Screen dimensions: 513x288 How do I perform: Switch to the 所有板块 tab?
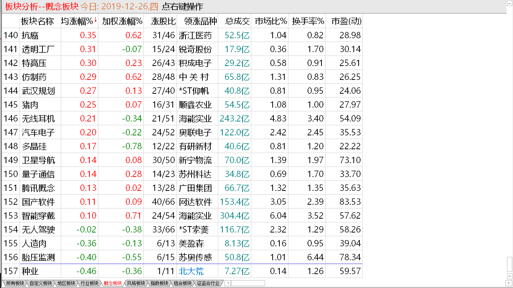click(15, 283)
